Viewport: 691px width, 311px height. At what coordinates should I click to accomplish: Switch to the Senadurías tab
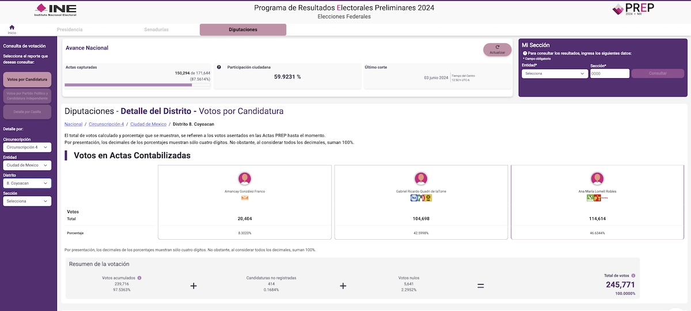tap(156, 29)
